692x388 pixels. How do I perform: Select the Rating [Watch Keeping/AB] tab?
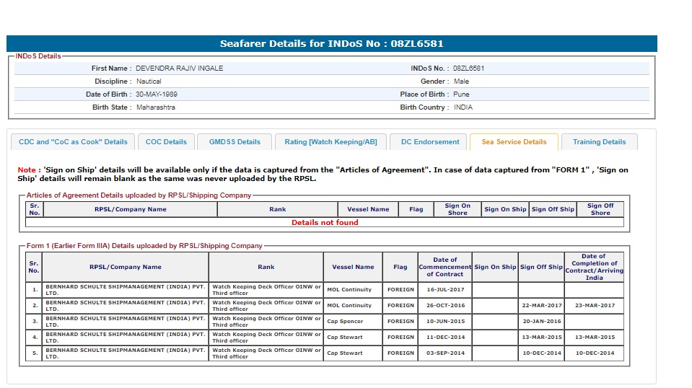330,142
